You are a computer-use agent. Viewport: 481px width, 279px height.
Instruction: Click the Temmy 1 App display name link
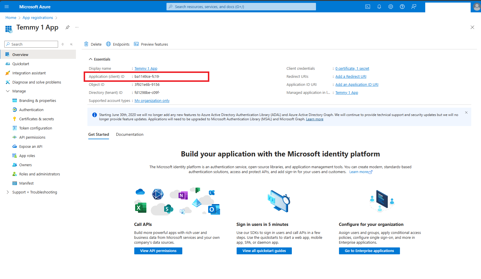(x=146, y=68)
